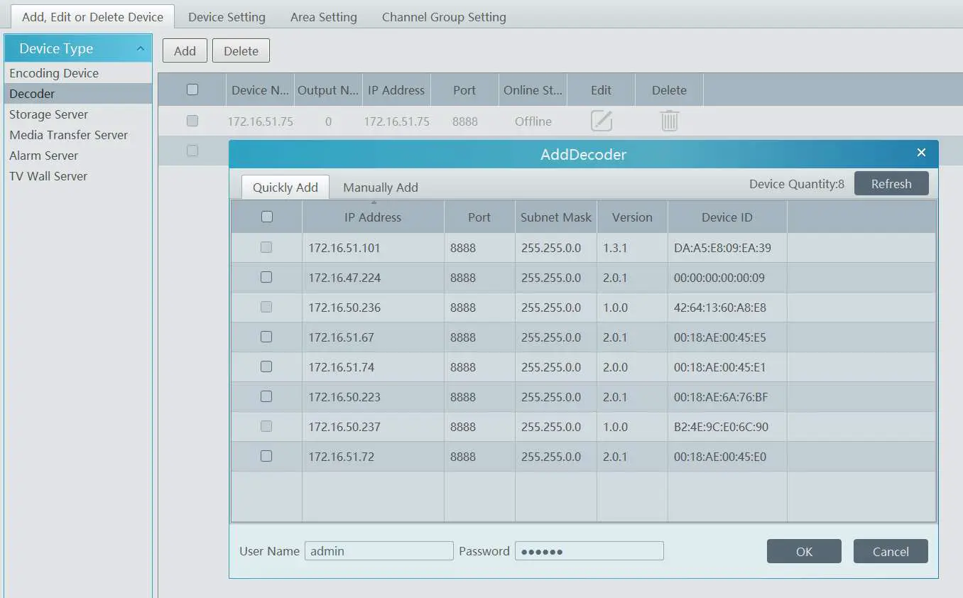Check the select-all box in AddDecoder table

coord(267,217)
